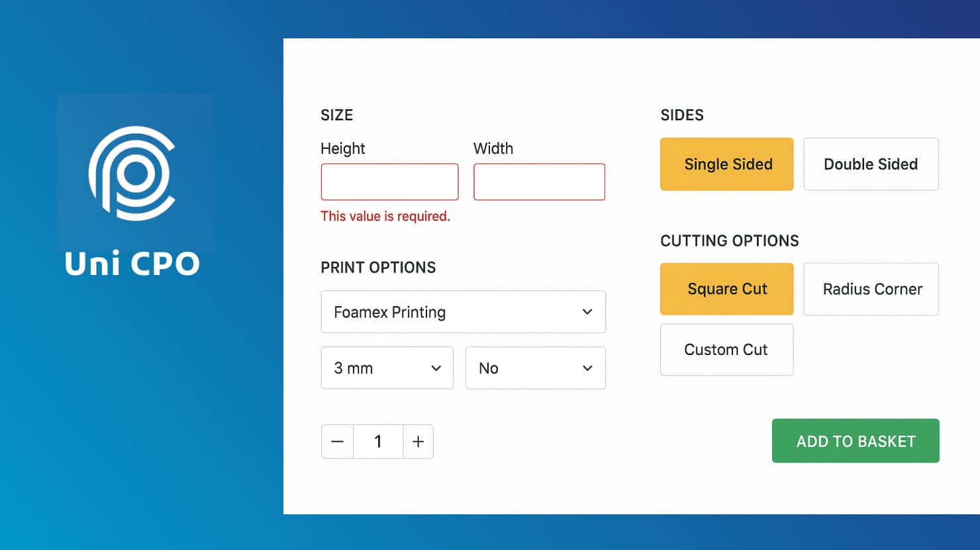The image size is (980, 550).
Task: Enable the Radius Corner cutting option
Action: coord(871,289)
